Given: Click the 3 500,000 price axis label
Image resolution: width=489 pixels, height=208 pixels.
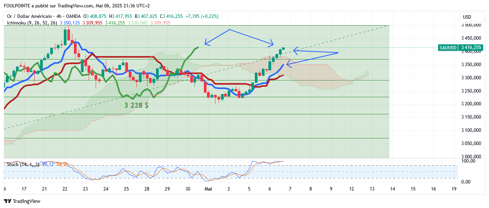Looking at the screenshot, I should (x=472, y=25).
